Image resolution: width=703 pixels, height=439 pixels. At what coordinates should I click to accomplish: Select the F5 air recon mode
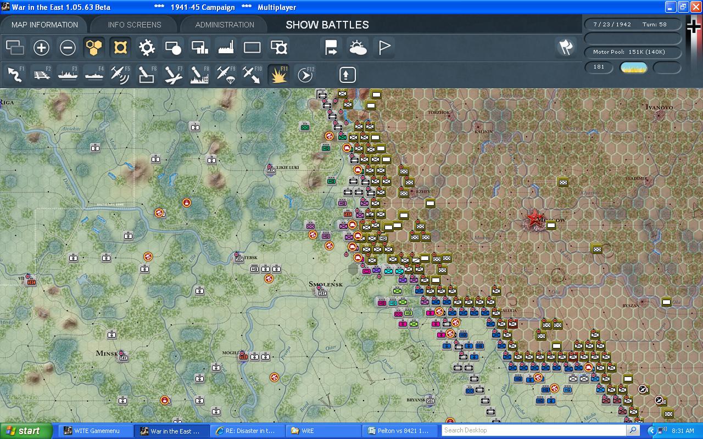click(120, 75)
